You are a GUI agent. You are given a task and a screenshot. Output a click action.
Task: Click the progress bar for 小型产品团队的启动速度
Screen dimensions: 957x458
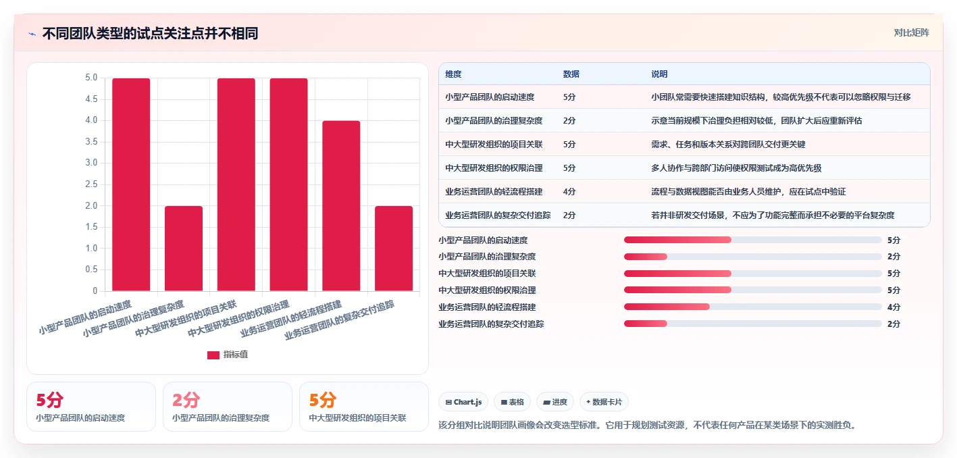point(753,240)
